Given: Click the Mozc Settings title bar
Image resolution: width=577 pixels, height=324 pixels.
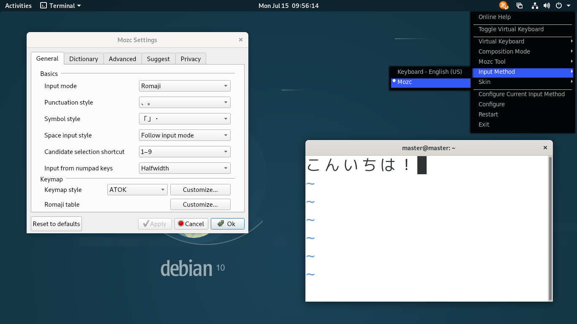Looking at the screenshot, I should pyautogui.click(x=137, y=40).
